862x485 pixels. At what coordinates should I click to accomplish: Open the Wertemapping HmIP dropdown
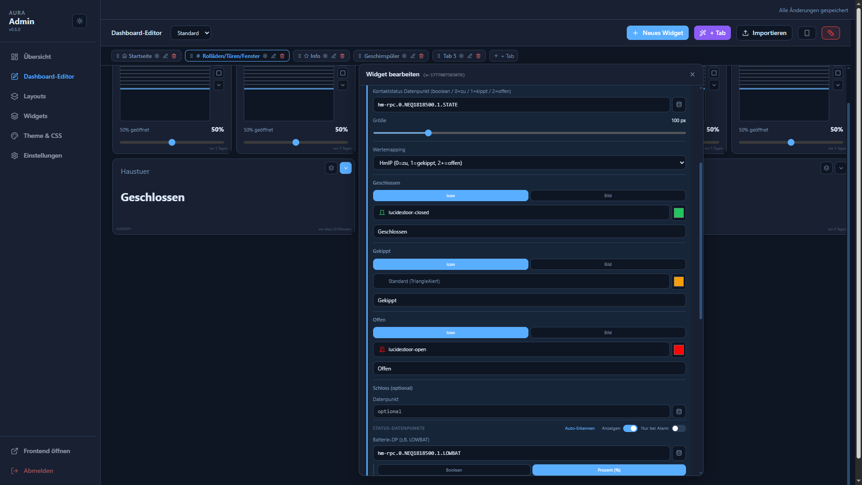point(529,163)
